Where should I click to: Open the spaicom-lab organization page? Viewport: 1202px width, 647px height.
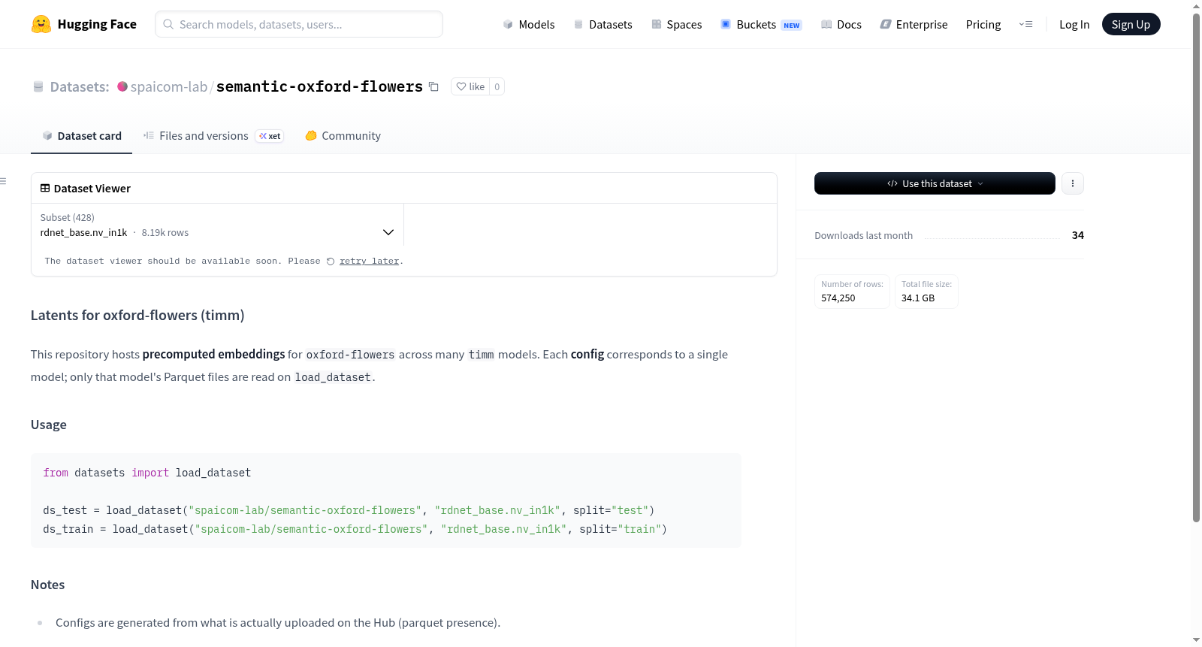pos(169,86)
